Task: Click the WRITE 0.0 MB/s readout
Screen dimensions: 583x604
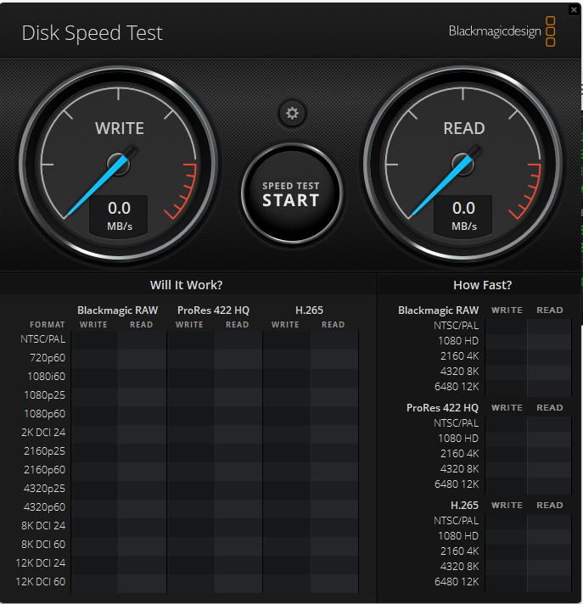Action: (x=119, y=215)
